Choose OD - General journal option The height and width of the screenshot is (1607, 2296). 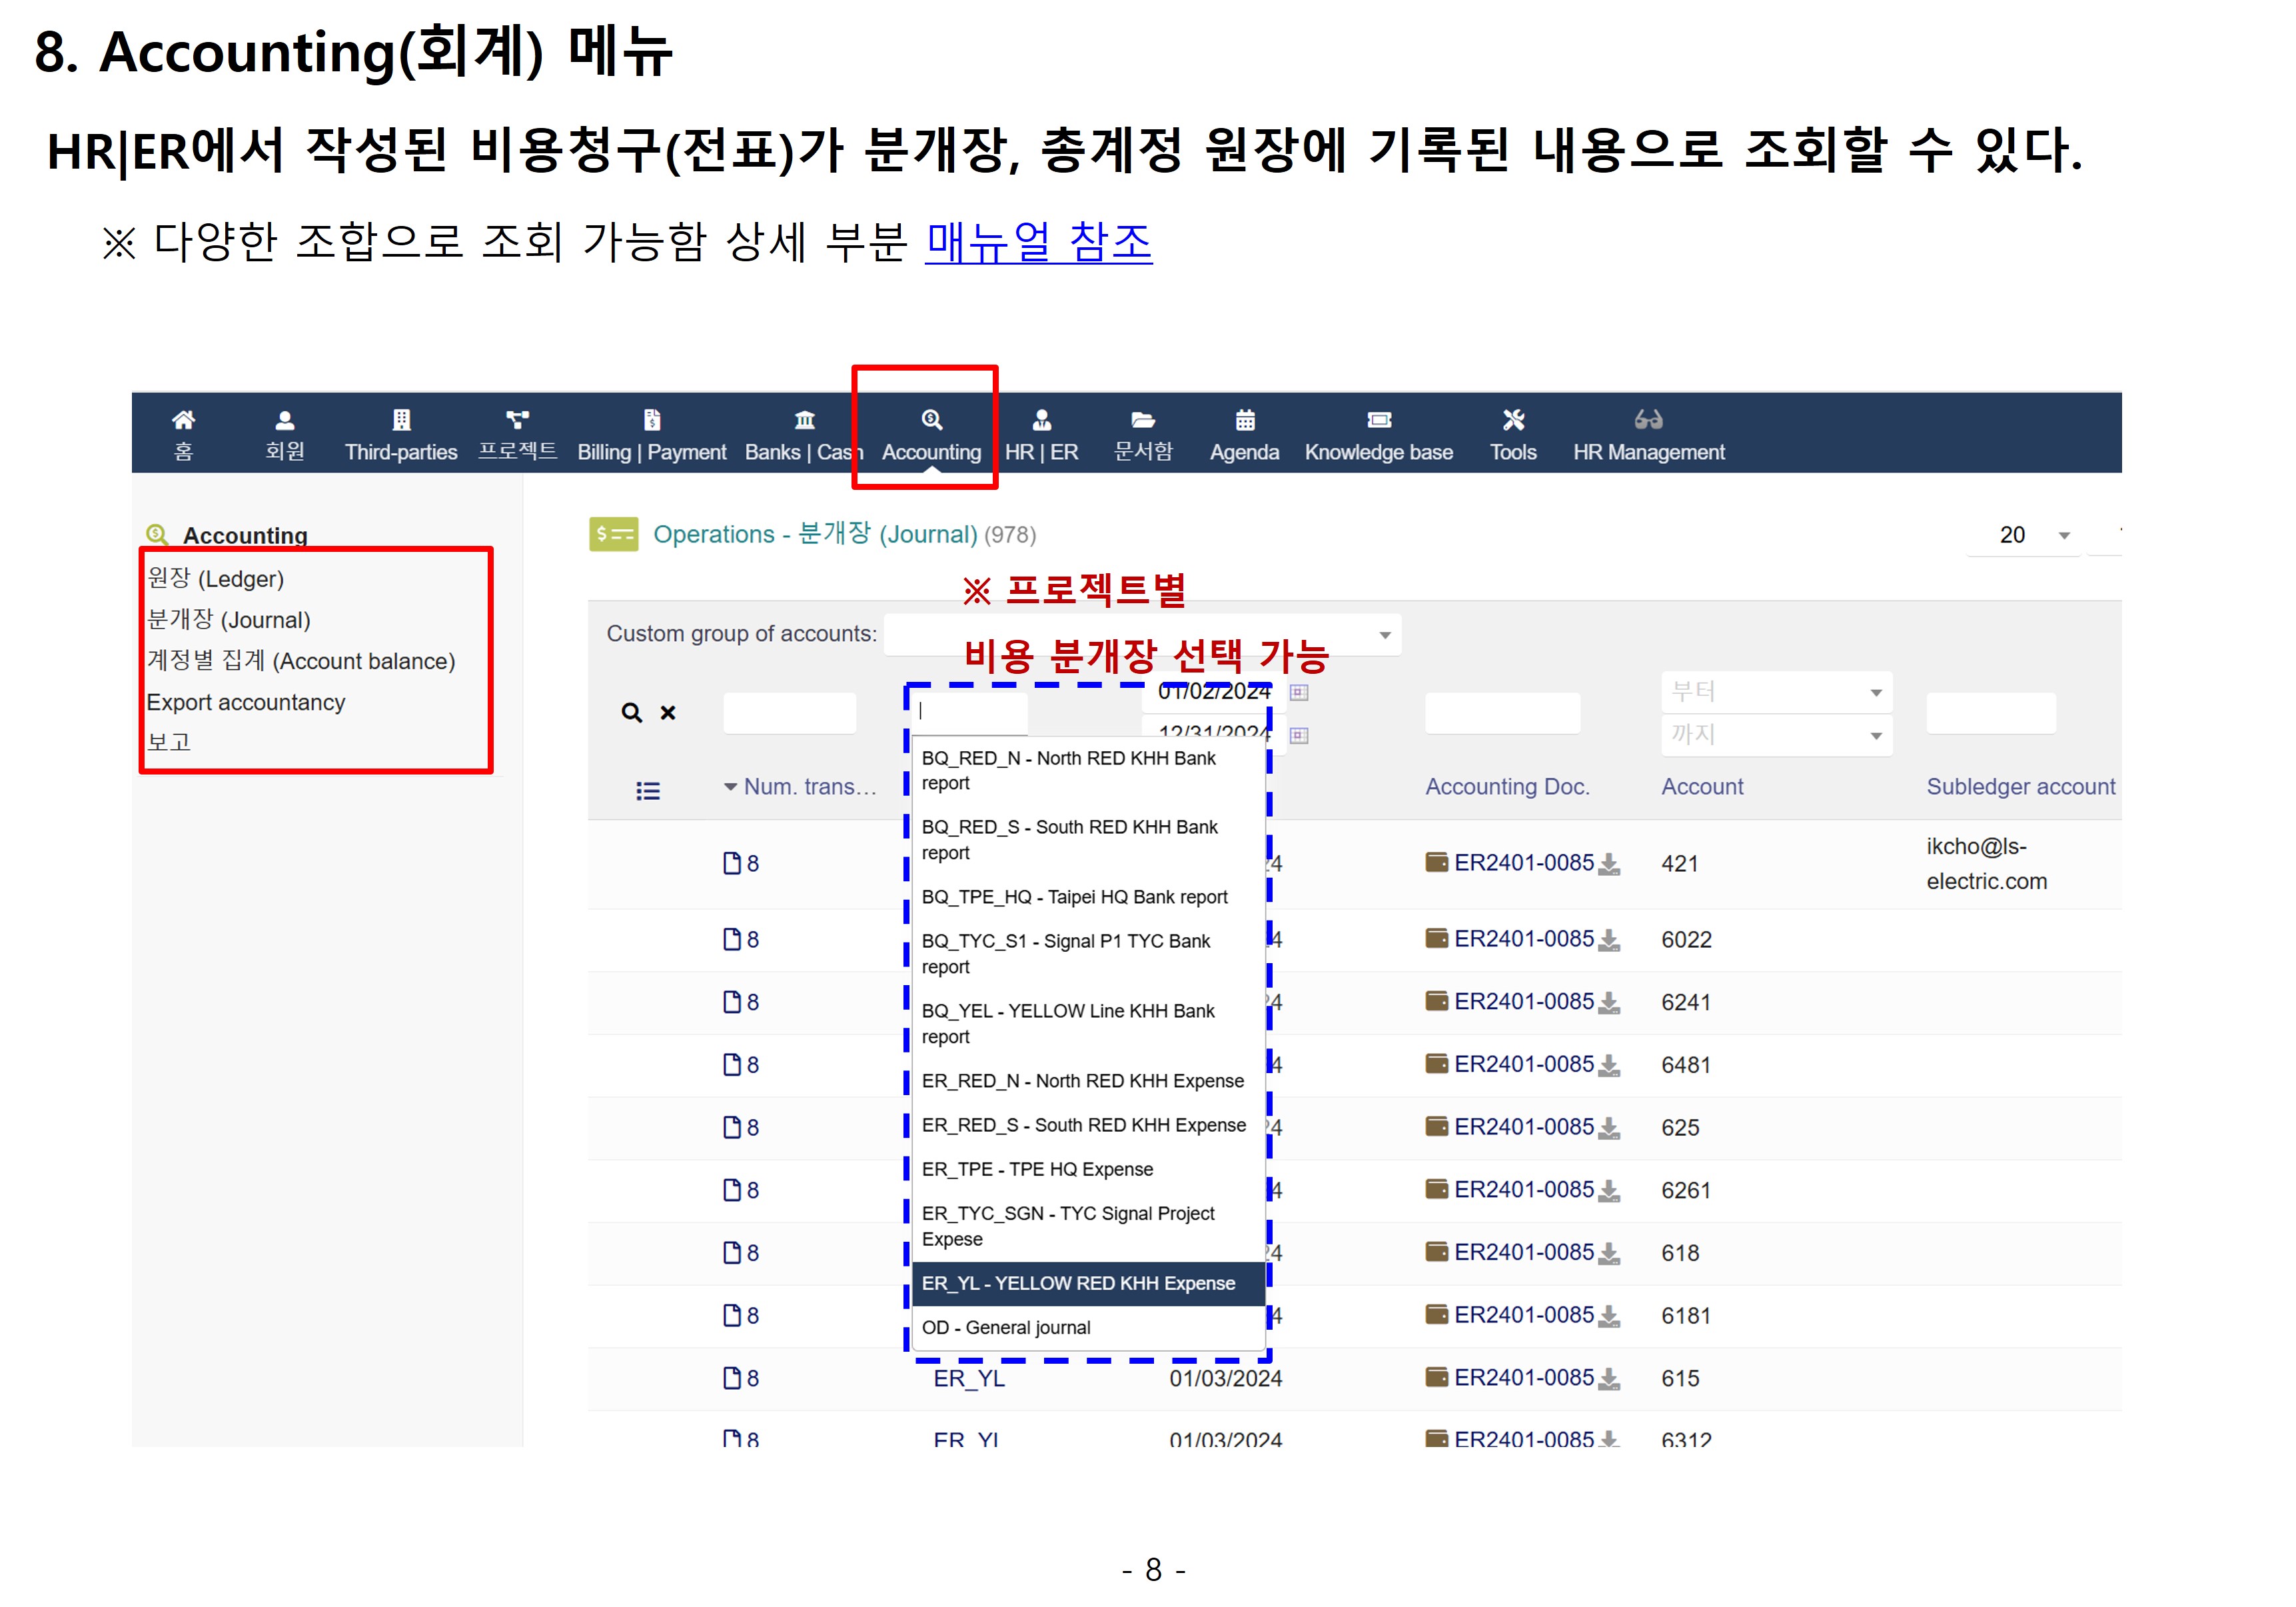(x=1006, y=1328)
